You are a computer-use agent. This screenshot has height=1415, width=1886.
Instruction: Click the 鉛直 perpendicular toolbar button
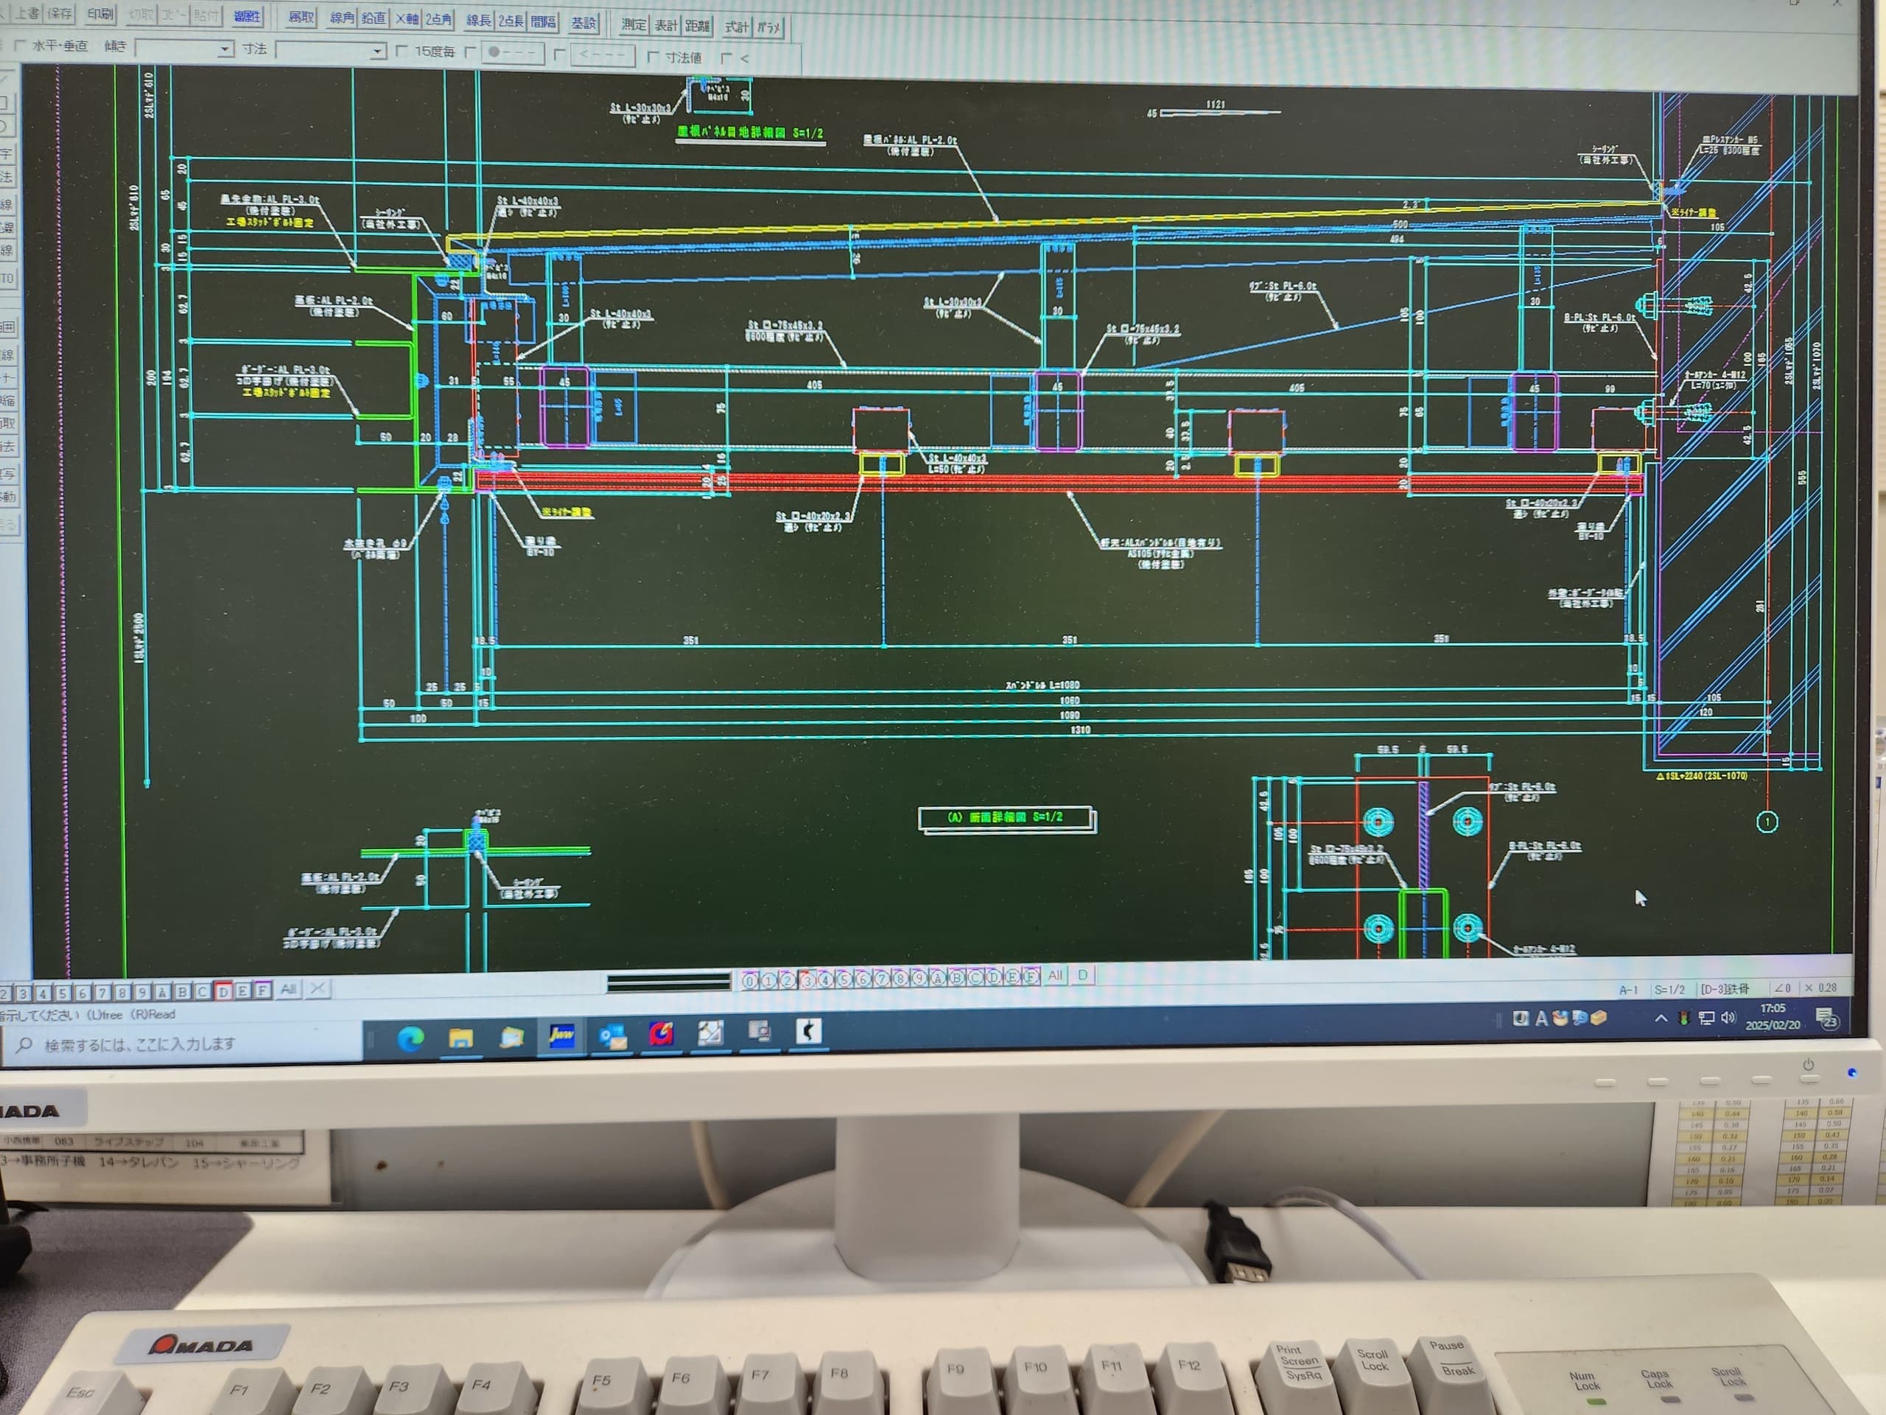374,18
